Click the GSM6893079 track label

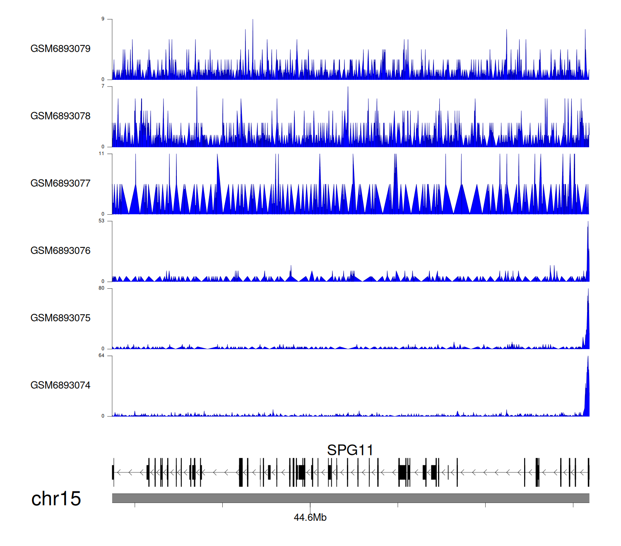60,49
